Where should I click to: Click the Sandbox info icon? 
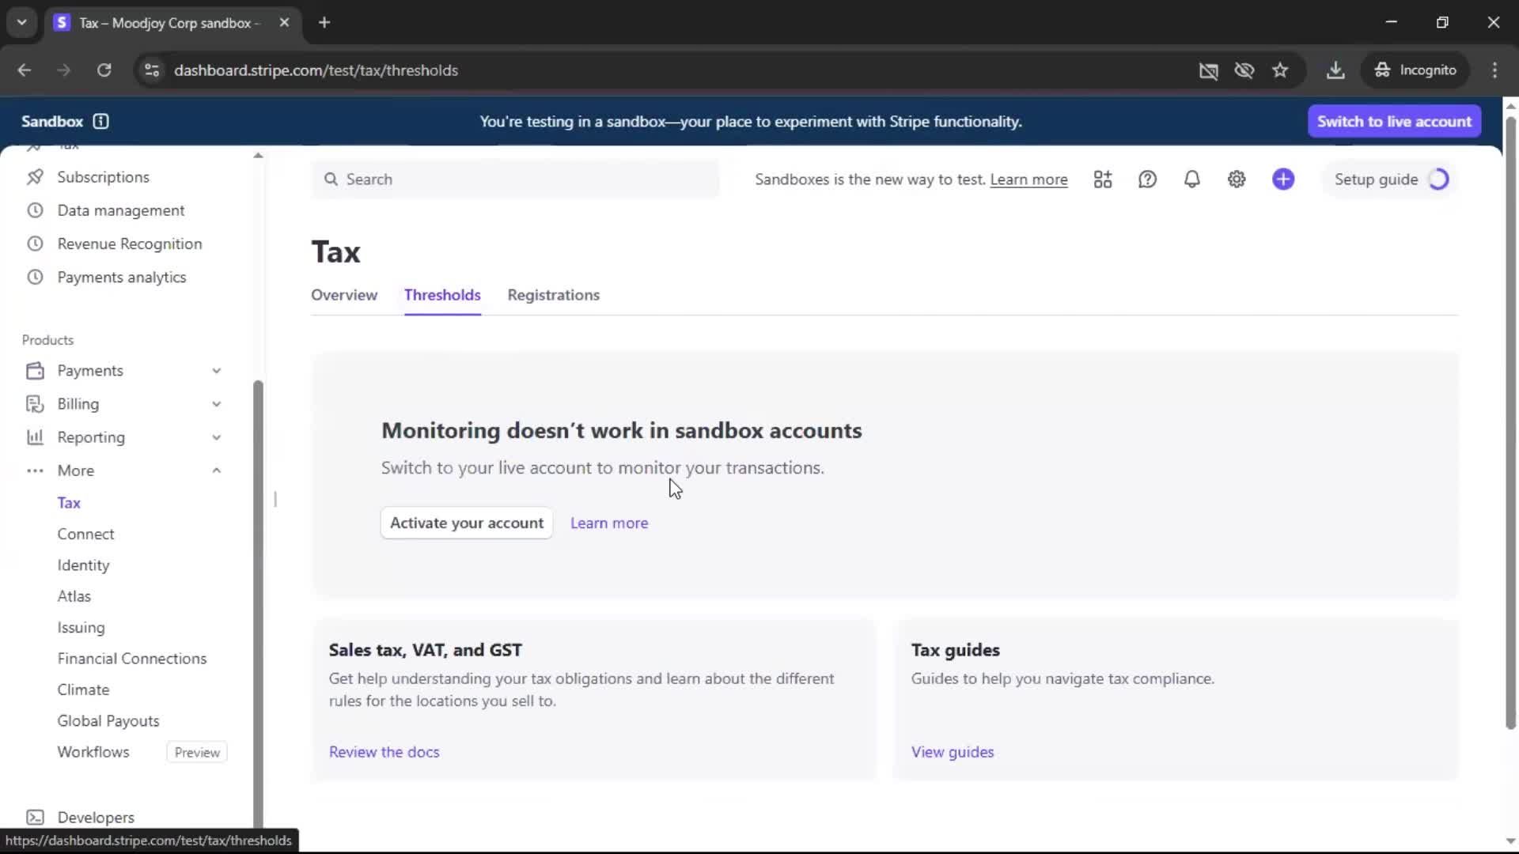[100, 121]
